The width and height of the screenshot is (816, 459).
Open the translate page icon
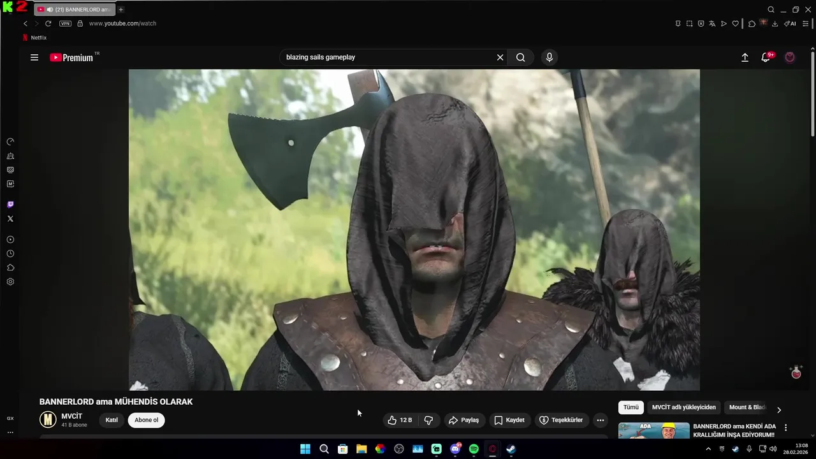pyautogui.click(x=712, y=24)
